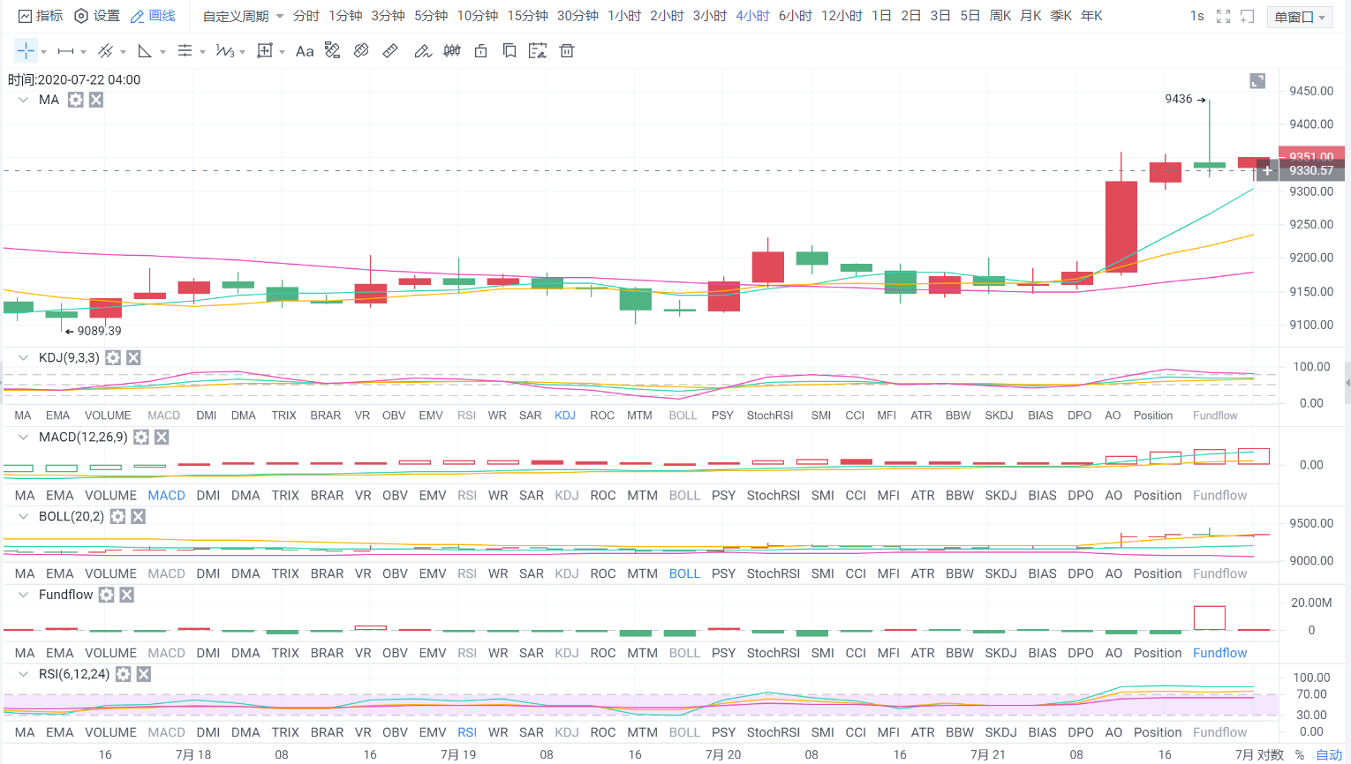This screenshot has width=1351, height=764.
Task: Open Fundflow settings gear
Action: point(107,595)
